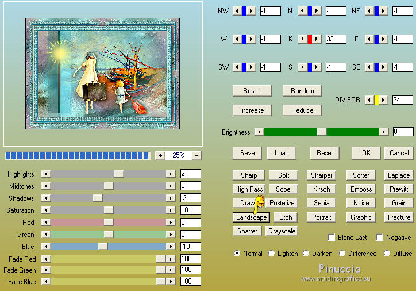This screenshot has height=291, width=416.
Task: Click the Saturation value field
Action: pyautogui.click(x=191, y=210)
